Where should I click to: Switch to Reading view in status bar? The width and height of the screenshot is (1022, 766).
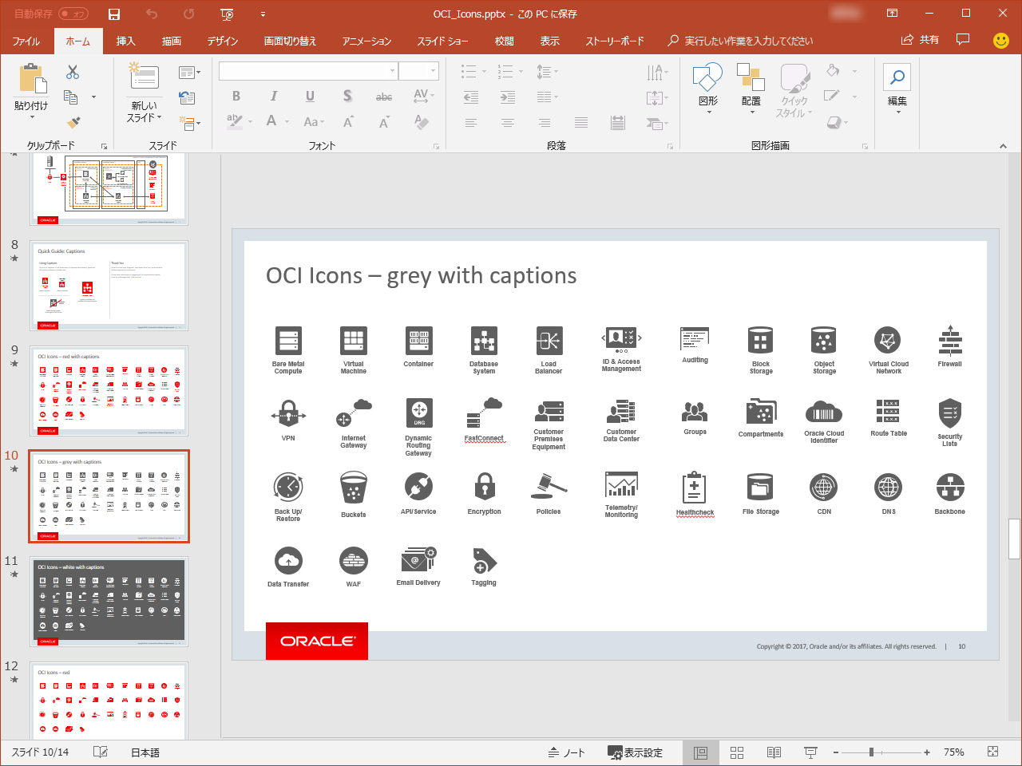[x=774, y=752]
